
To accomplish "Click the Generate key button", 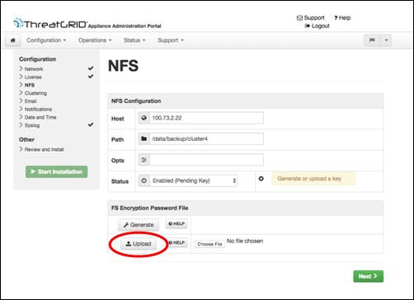I will [x=139, y=225].
